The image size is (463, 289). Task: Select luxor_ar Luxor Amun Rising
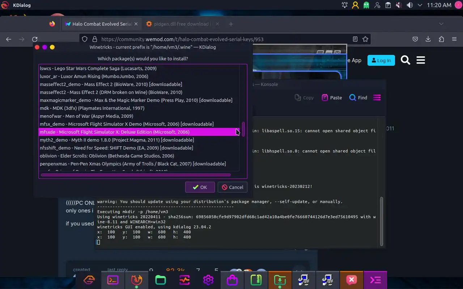tap(139, 76)
